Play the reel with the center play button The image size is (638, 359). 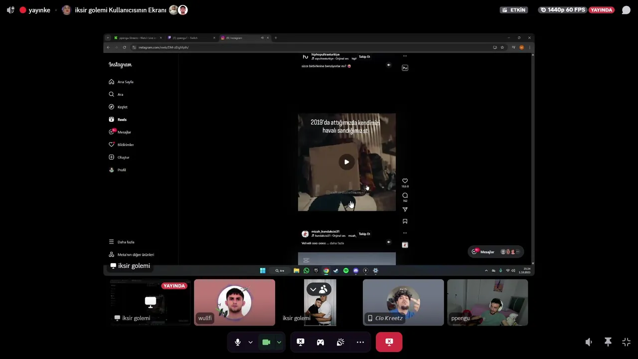point(347,162)
